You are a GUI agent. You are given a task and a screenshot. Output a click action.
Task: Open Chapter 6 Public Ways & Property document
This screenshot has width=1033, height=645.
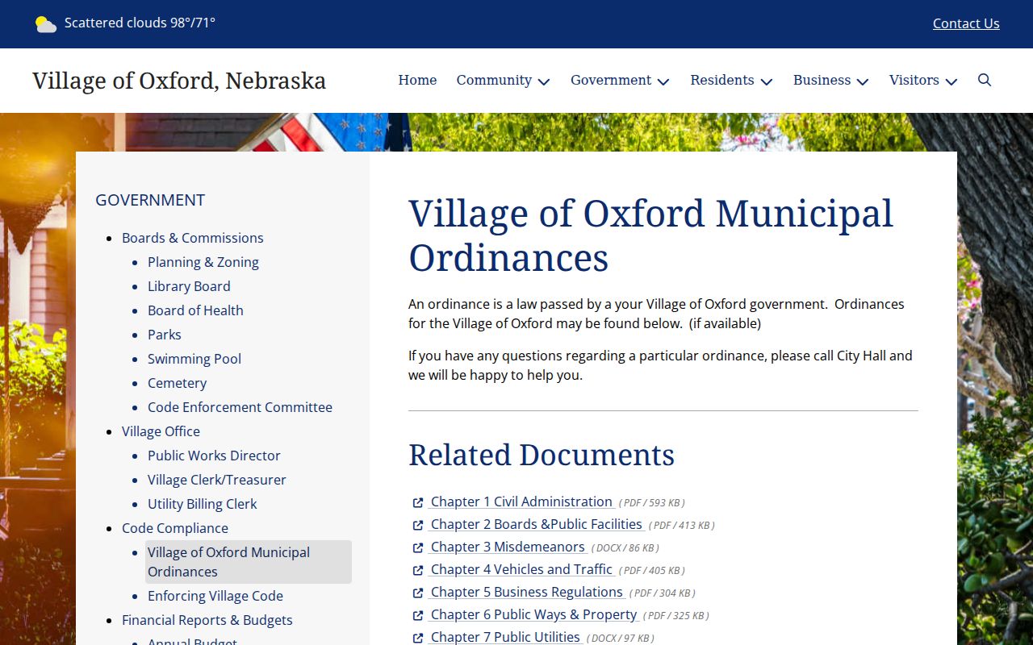coord(534,614)
